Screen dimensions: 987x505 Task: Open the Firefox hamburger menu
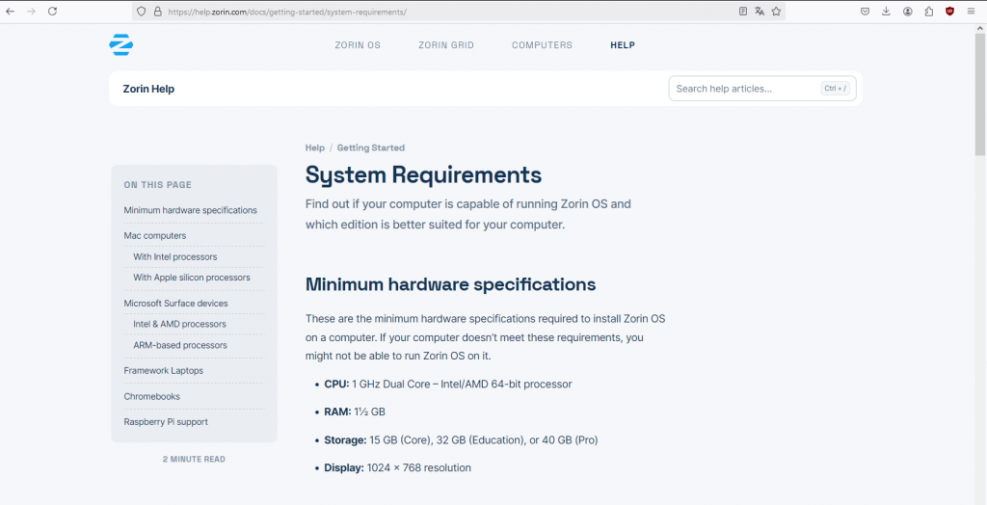[x=971, y=12]
